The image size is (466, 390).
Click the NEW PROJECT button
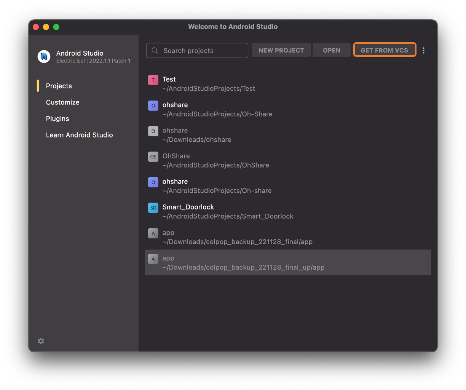click(281, 50)
